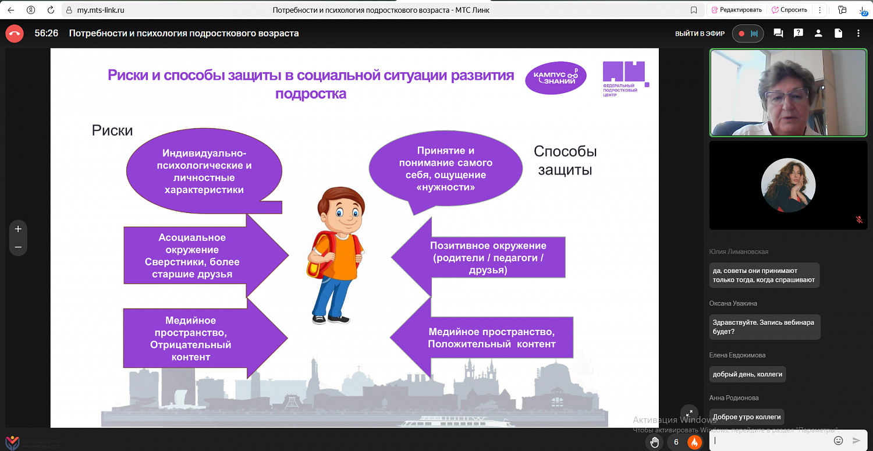Click the 'Позитивное окружение' arrow on the slide
Image resolution: width=873 pixels, height=451 pixels.
(478, 258)
